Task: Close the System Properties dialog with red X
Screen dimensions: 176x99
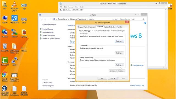Action: [x=127, y=22]
